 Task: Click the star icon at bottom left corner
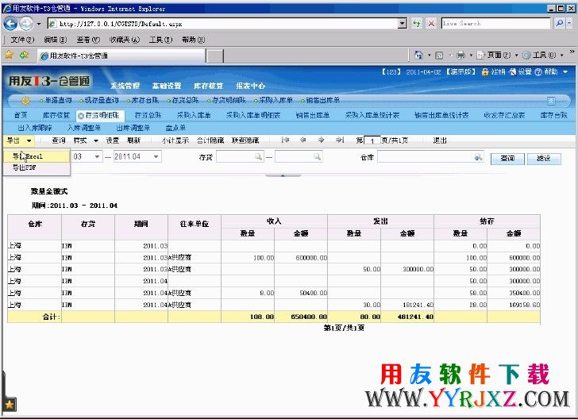[10, 405]
